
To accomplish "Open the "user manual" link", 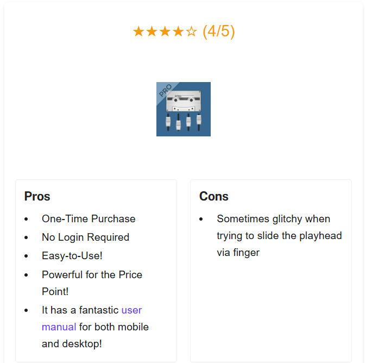I will (131, 310).
